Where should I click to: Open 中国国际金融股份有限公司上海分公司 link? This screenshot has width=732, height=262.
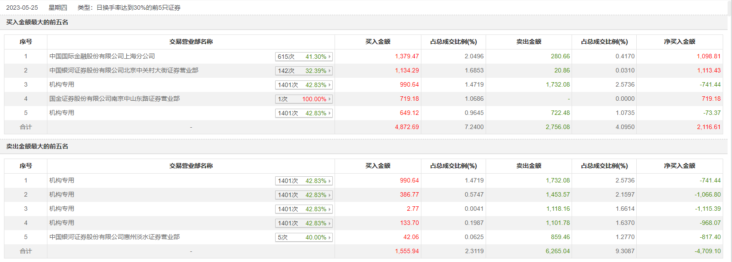coord(102,56)
